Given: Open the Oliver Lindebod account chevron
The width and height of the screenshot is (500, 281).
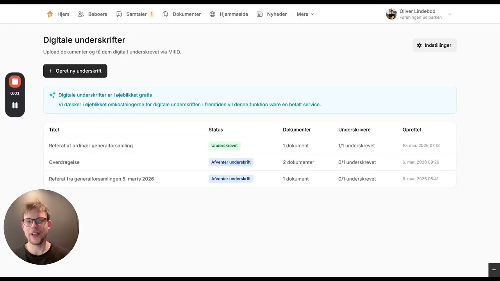Looking at the screenshot, I should (x=450, y=14).
